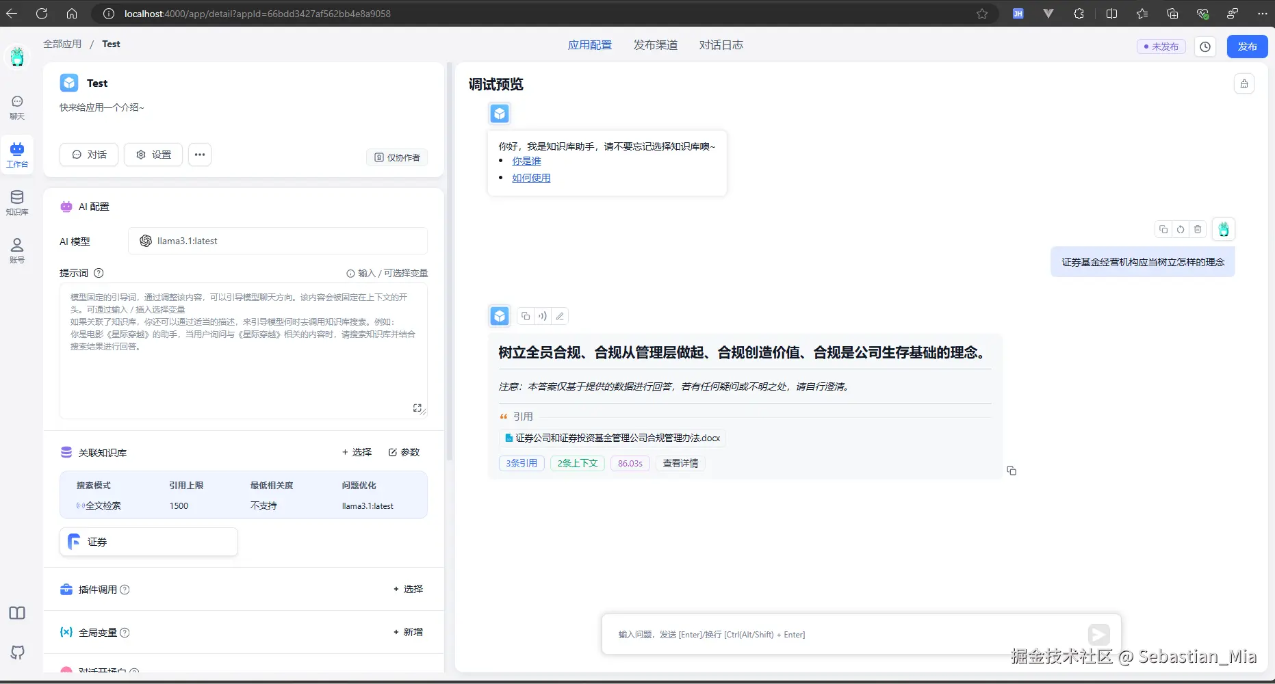
Task: Open the 账号 section in left sidebar
Action: [x=16, y=250]
